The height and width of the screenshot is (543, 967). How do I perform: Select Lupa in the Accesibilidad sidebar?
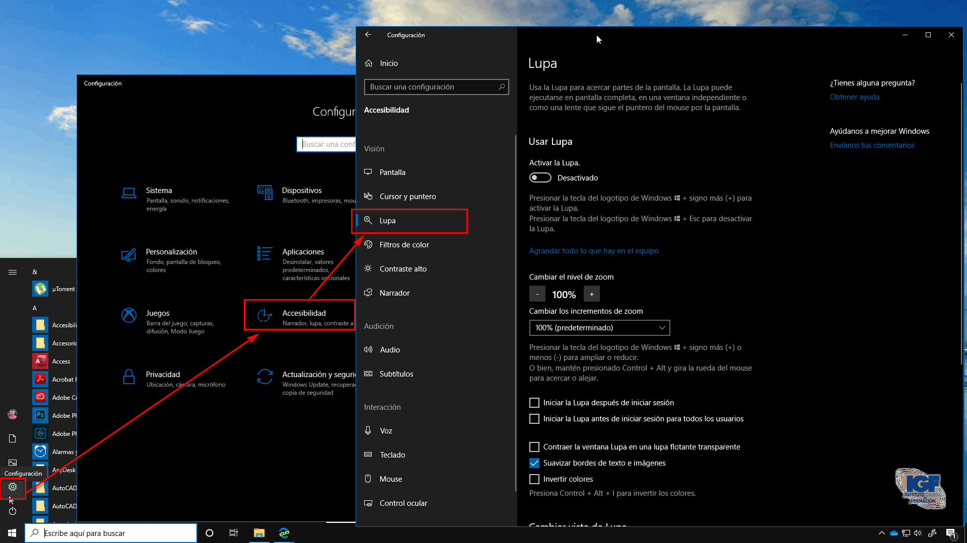(x=387, y=220)
